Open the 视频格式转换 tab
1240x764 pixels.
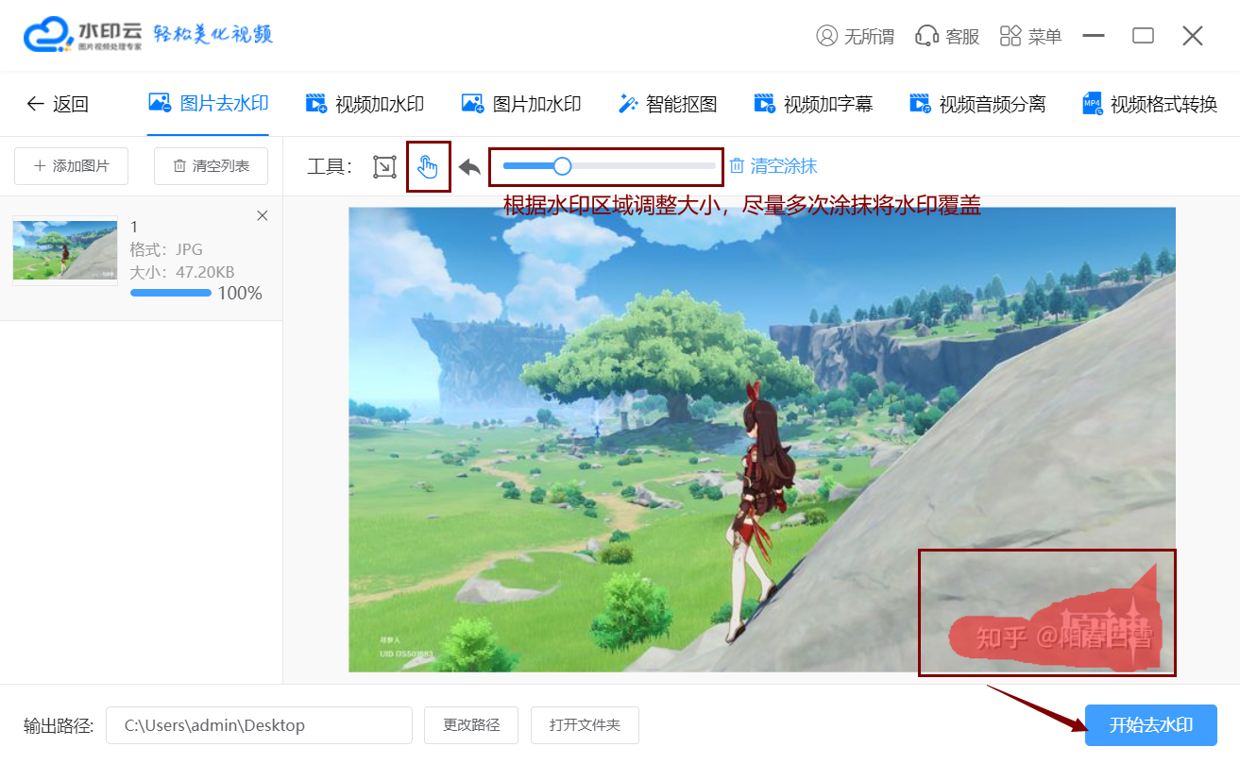[1150, 104]
